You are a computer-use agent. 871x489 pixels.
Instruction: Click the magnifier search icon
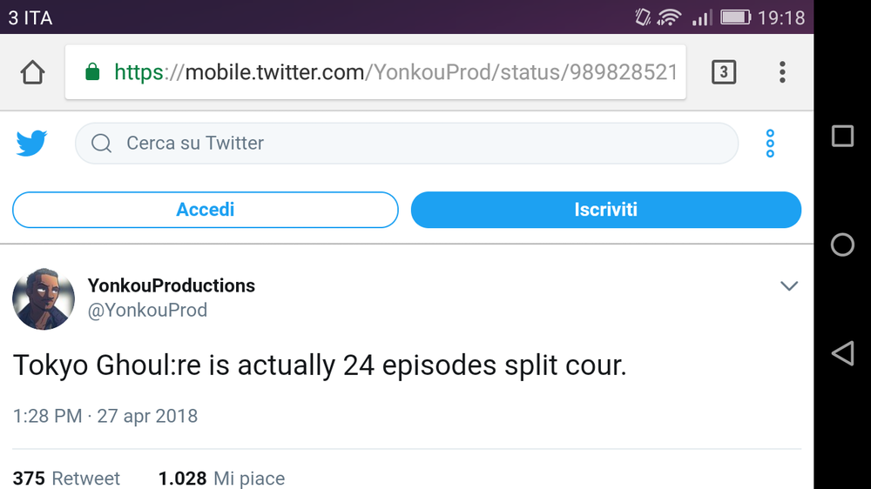(101, 144)
